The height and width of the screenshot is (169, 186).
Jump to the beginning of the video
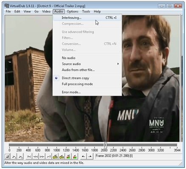(x=29, y=157)
